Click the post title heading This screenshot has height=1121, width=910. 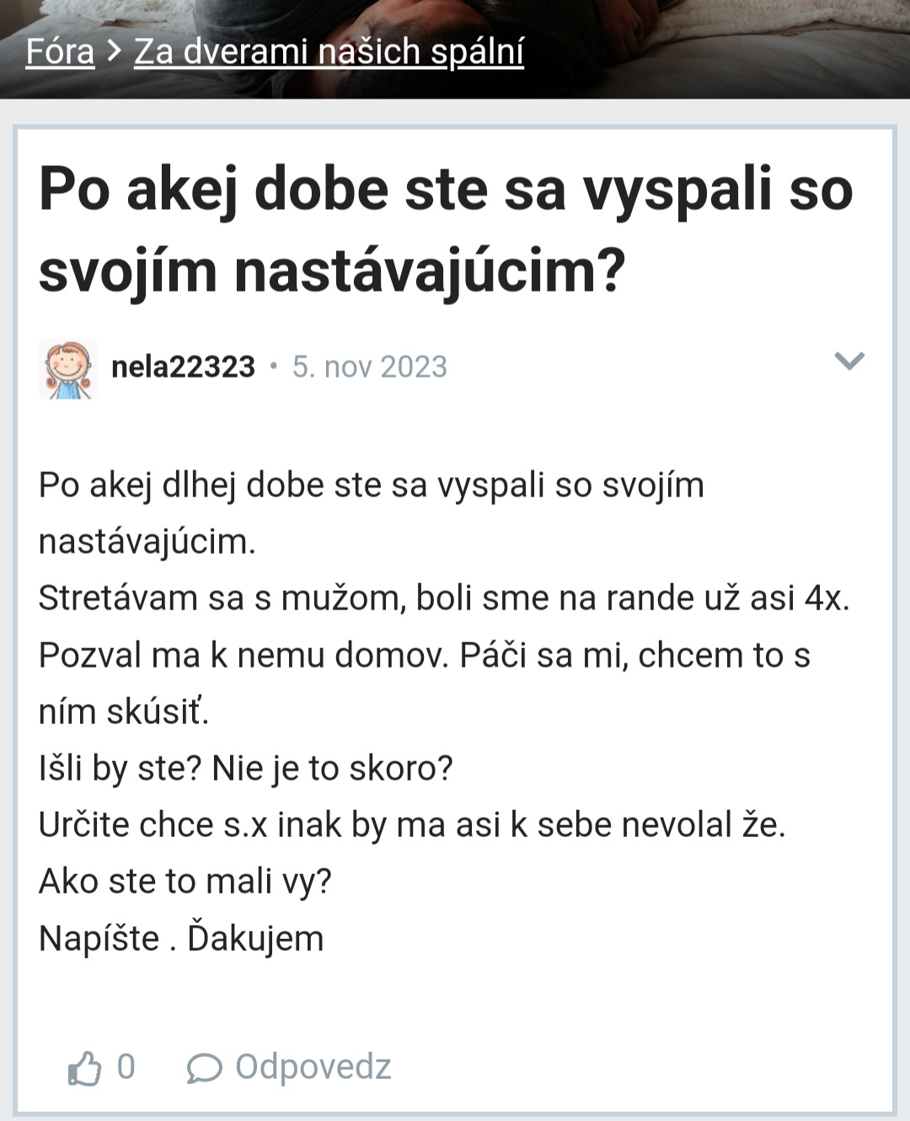pyautogui.click(x=446, y=229)
